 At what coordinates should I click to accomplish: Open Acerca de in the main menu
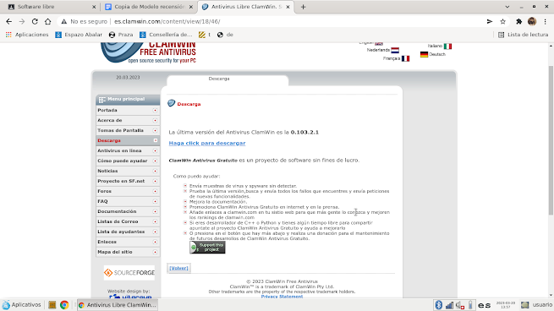coord(128,120)
